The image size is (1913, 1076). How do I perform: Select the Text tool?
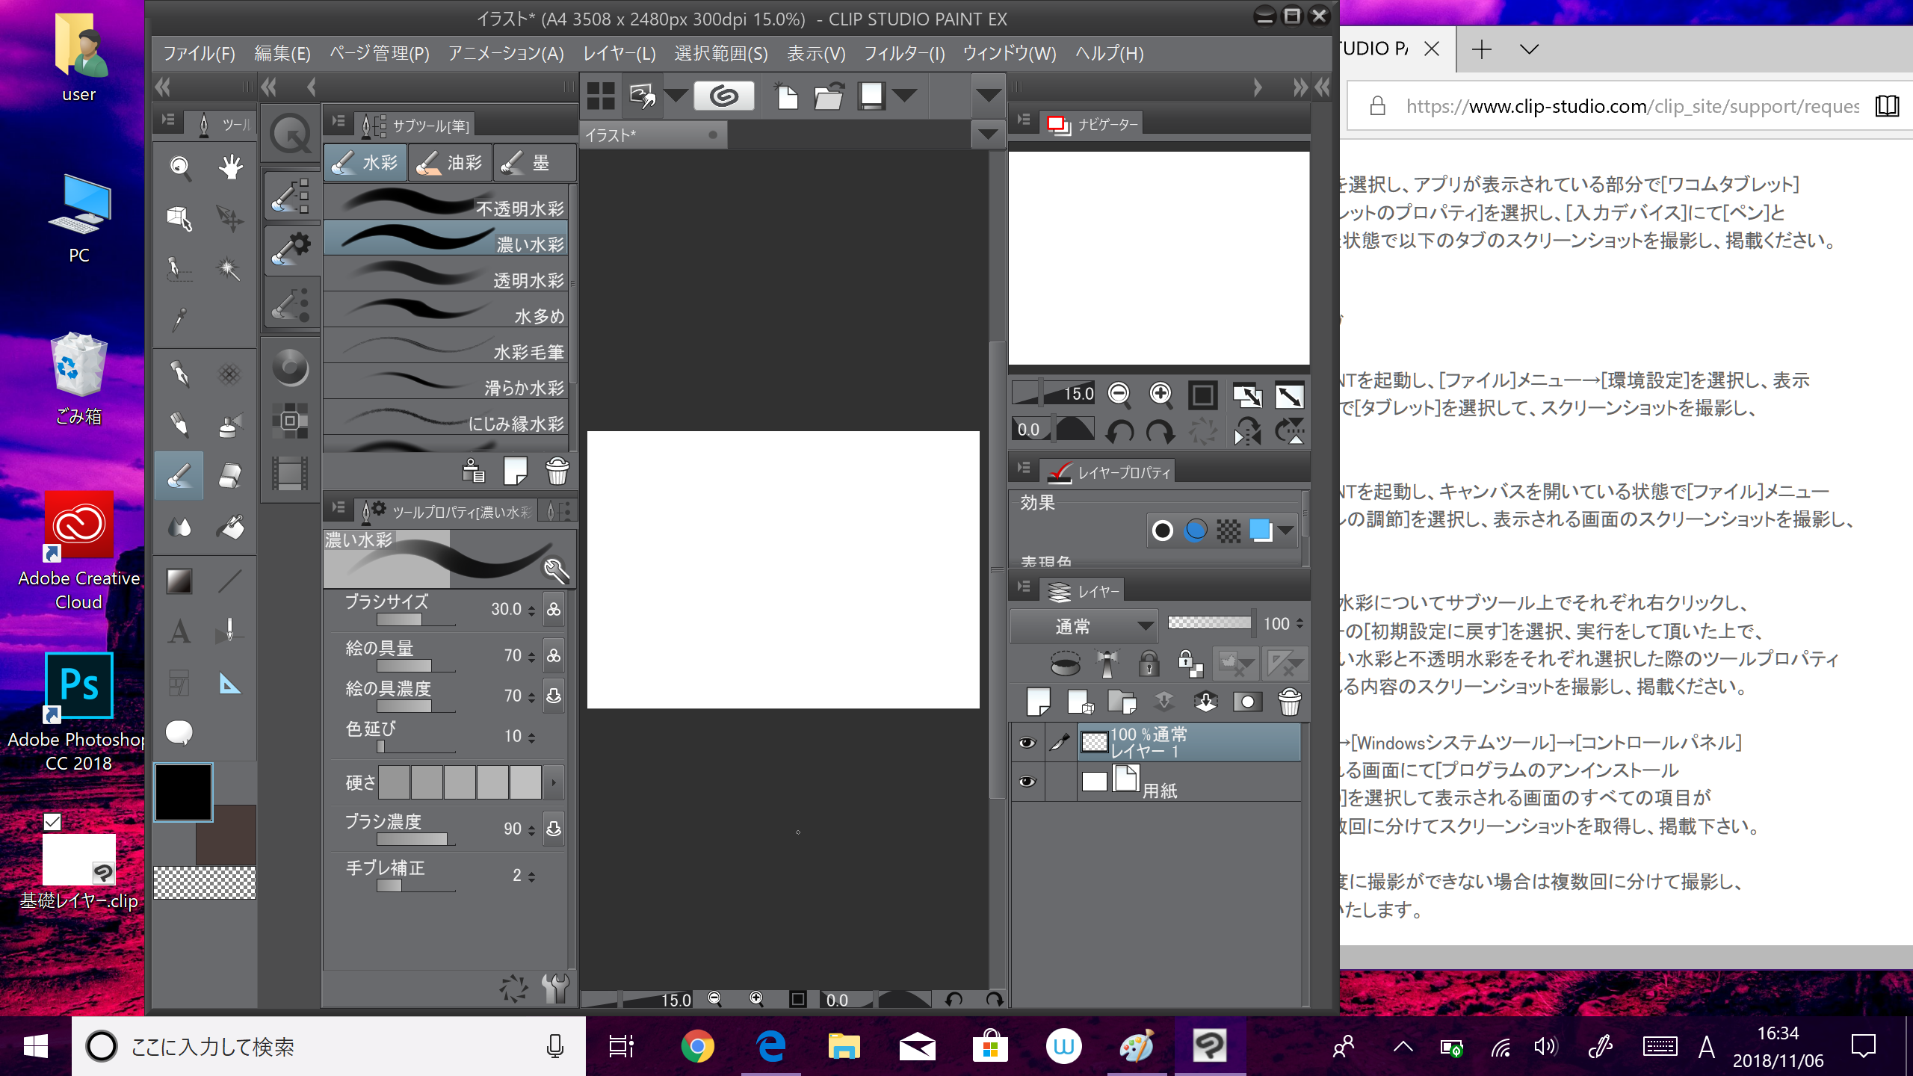[x=179, y=631]
